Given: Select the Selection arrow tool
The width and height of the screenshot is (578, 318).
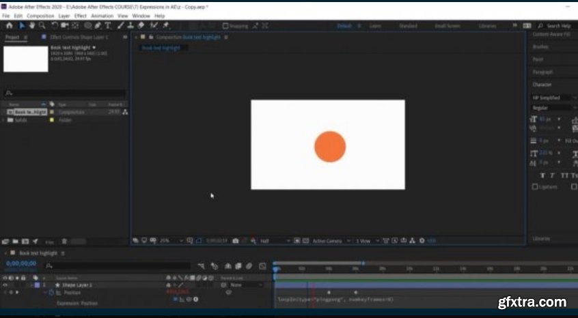Looking at the screenshot, I should click(22, 26).
